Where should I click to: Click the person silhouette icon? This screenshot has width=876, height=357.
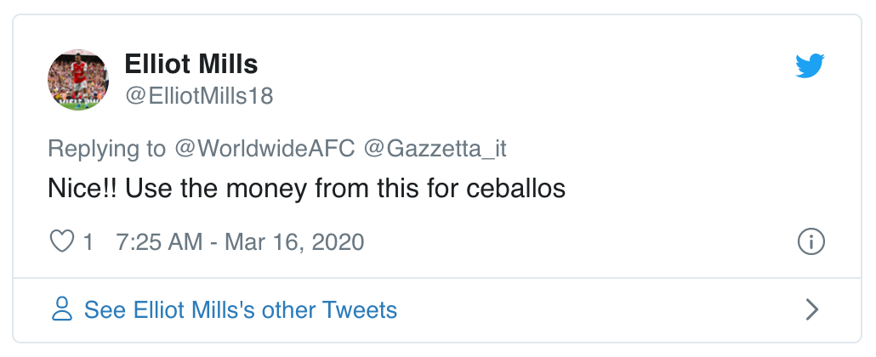point(62,309)
